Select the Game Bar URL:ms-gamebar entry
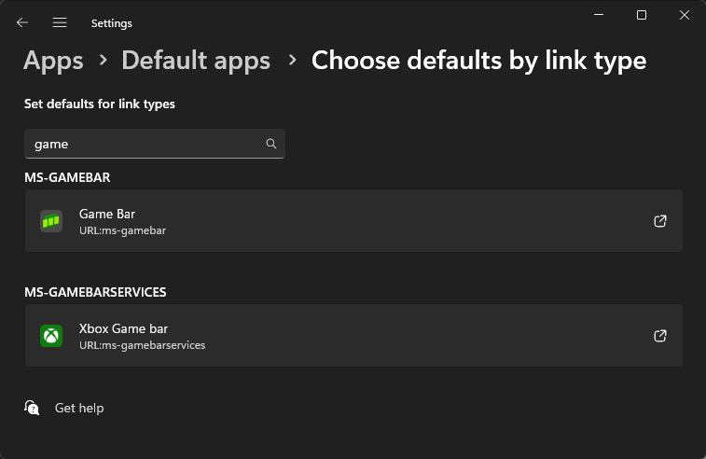This screenshot has width=706, height=459. (353, 221)
